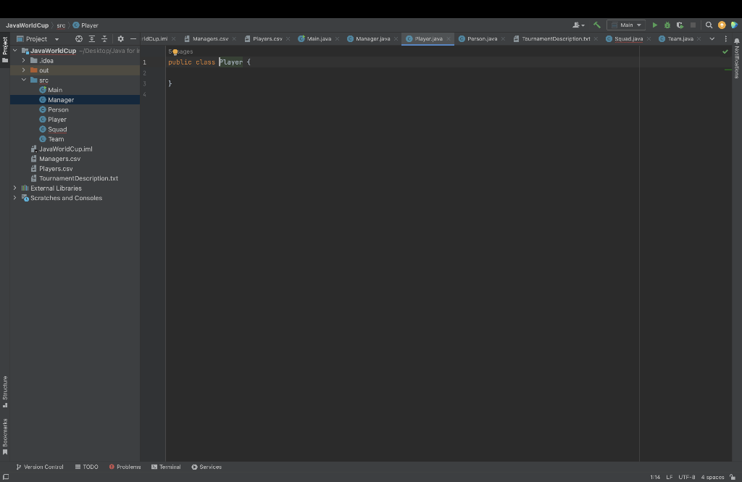Viewport: 742px width, 482px height.
Task: Run the project with the green Run icon
Action: (654, 24)
